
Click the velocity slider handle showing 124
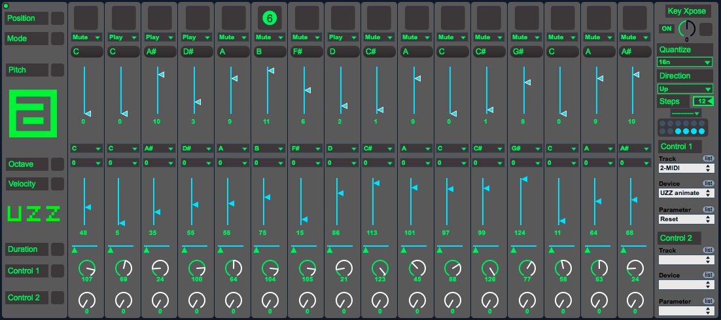click(523, 179)
